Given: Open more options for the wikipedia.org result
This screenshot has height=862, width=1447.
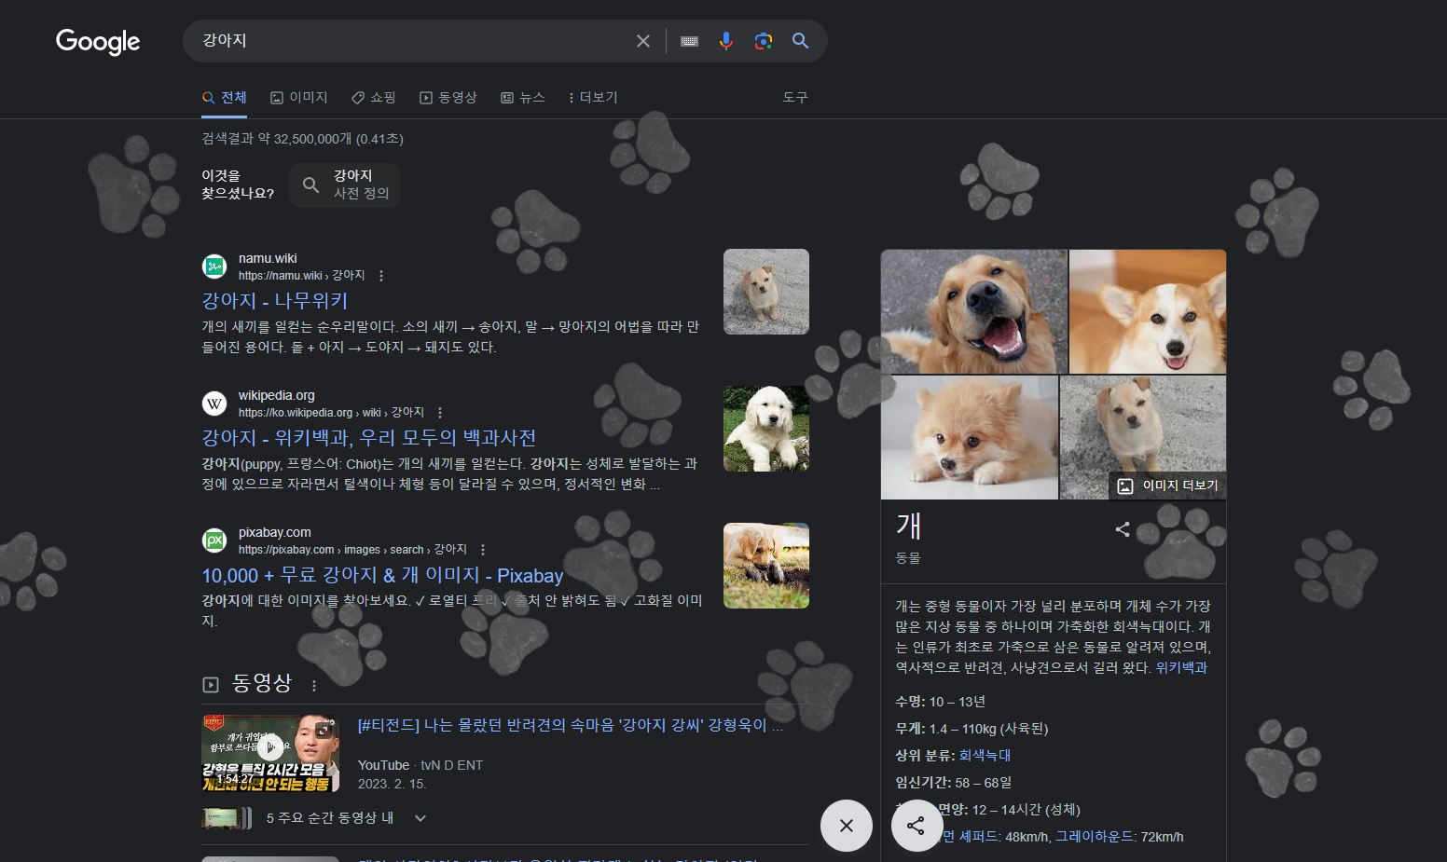Looking at the screenshot, I should pos(440,413).
